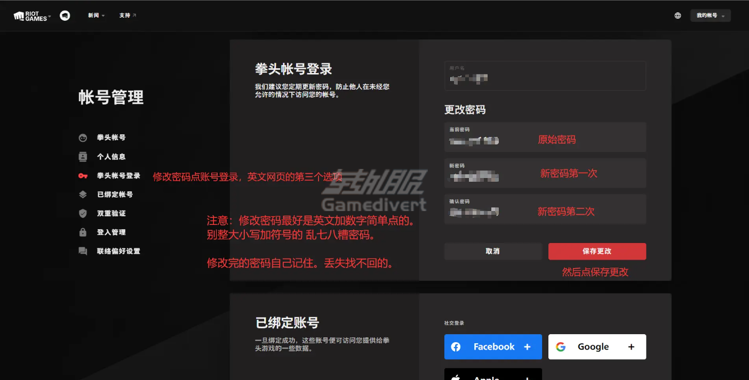Click the padlock icon beside 登入管理
This screenshot has height=380, width=749.
pos(83,232)
